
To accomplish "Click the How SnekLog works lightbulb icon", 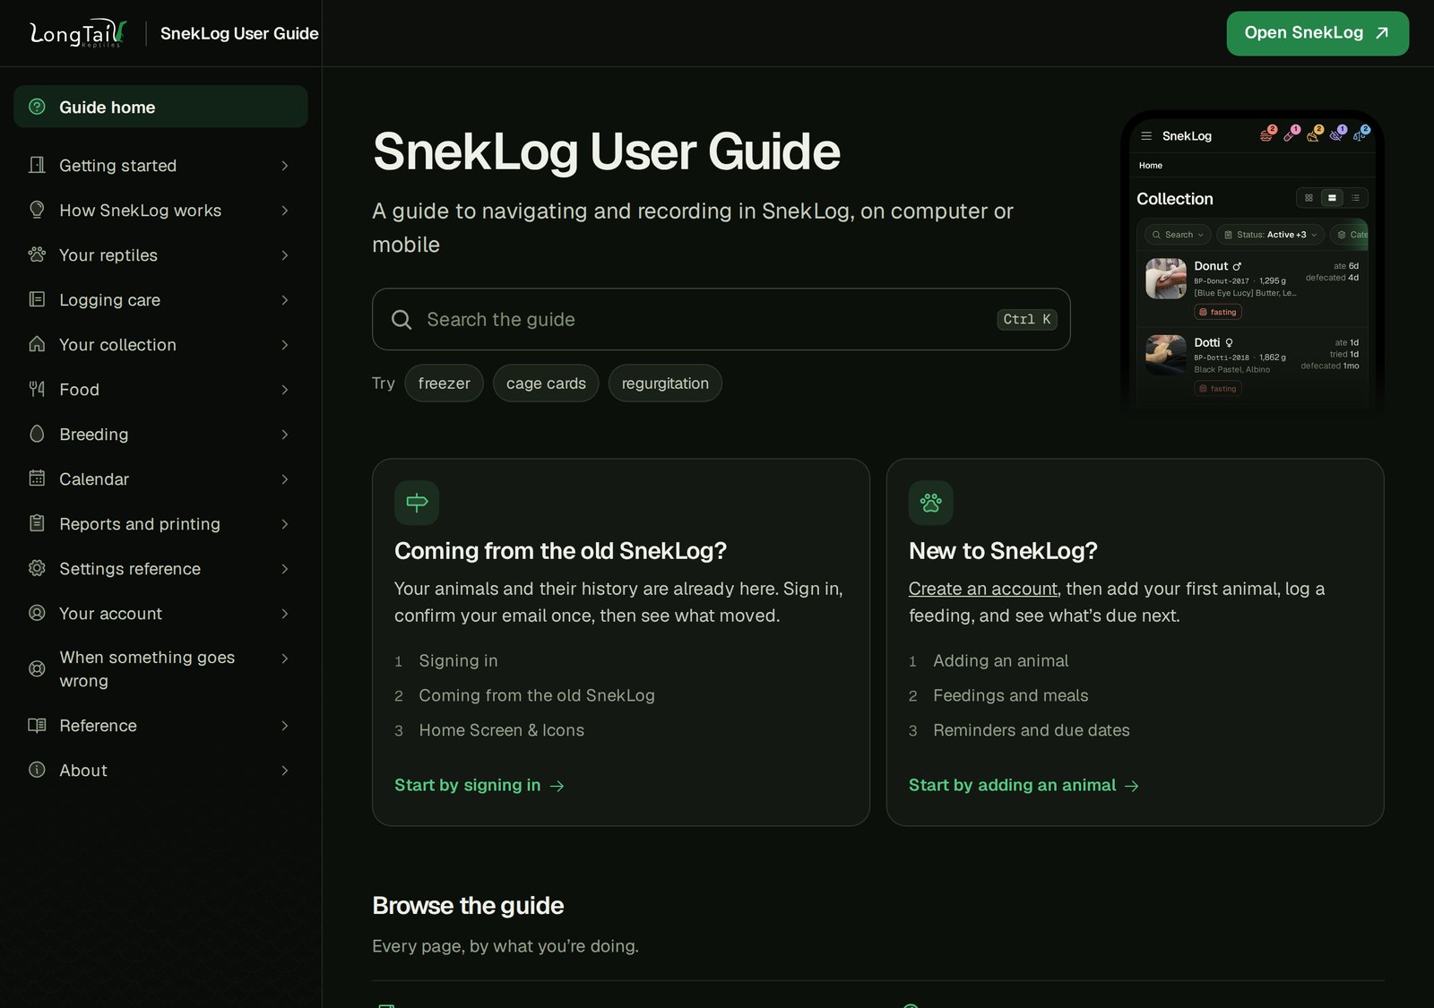I will [x=37, y=210].
